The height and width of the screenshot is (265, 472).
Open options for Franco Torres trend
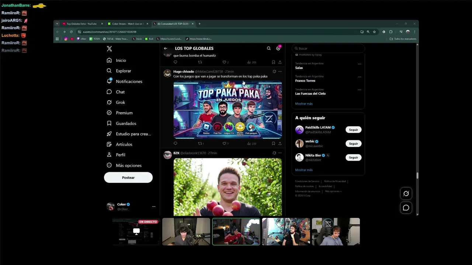(360, 77)
